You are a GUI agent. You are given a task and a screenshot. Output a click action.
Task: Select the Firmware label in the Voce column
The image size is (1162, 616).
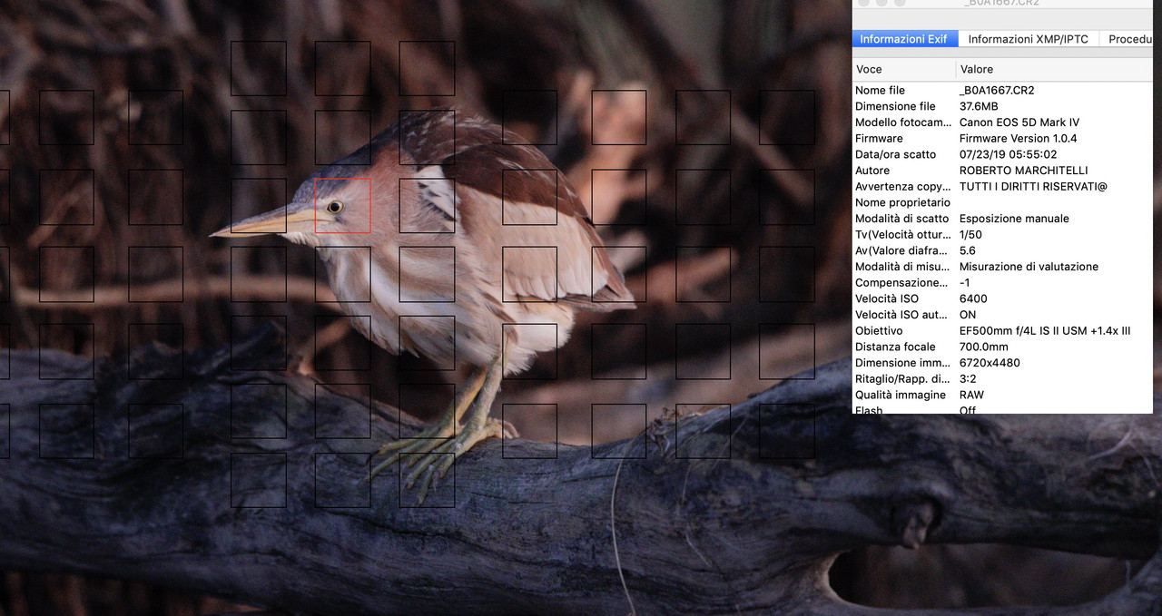879,138
